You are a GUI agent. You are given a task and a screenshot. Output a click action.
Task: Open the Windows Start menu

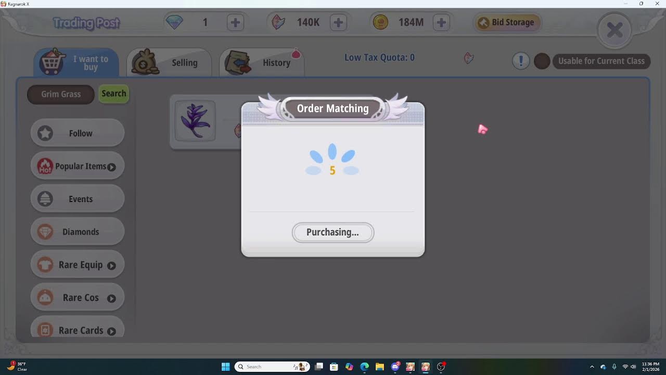(225, 367)
